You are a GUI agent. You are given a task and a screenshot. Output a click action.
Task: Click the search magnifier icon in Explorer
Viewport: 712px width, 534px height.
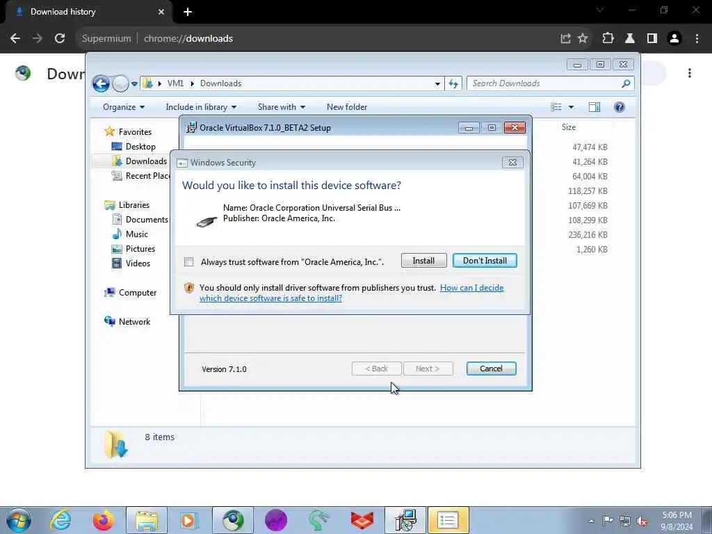626,83
